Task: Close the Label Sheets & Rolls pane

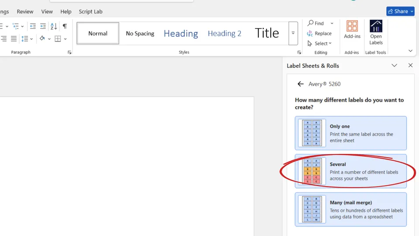Action: (x=410, y=65)
